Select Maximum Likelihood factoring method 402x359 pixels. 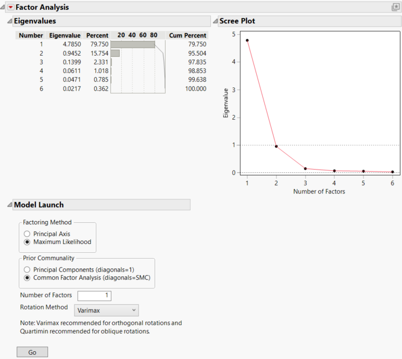27,242
